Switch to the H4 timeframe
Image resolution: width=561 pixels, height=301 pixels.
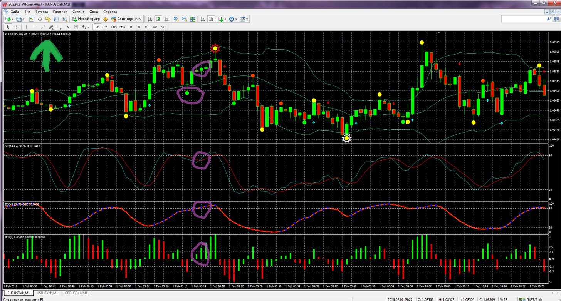tap(138, 27)
